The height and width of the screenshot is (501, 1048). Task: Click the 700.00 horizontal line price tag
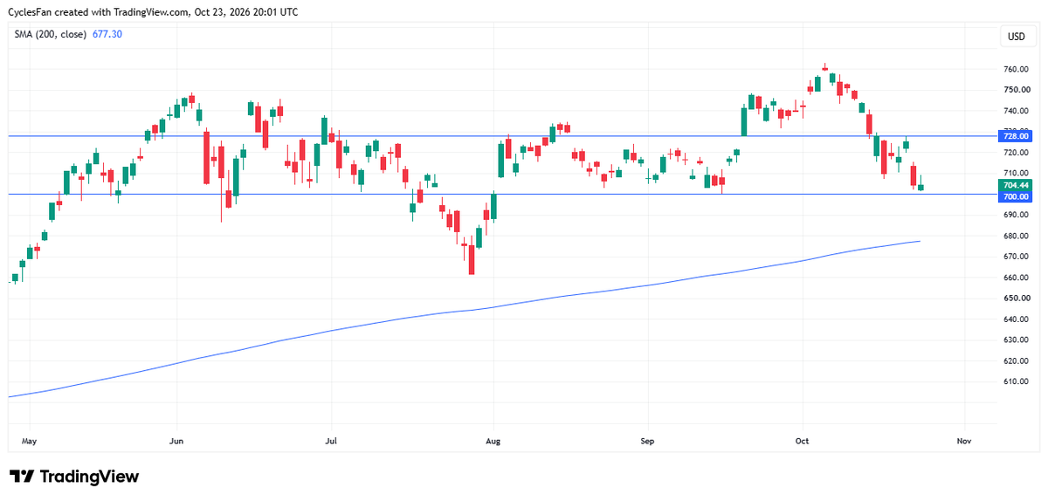point(1014,197)
